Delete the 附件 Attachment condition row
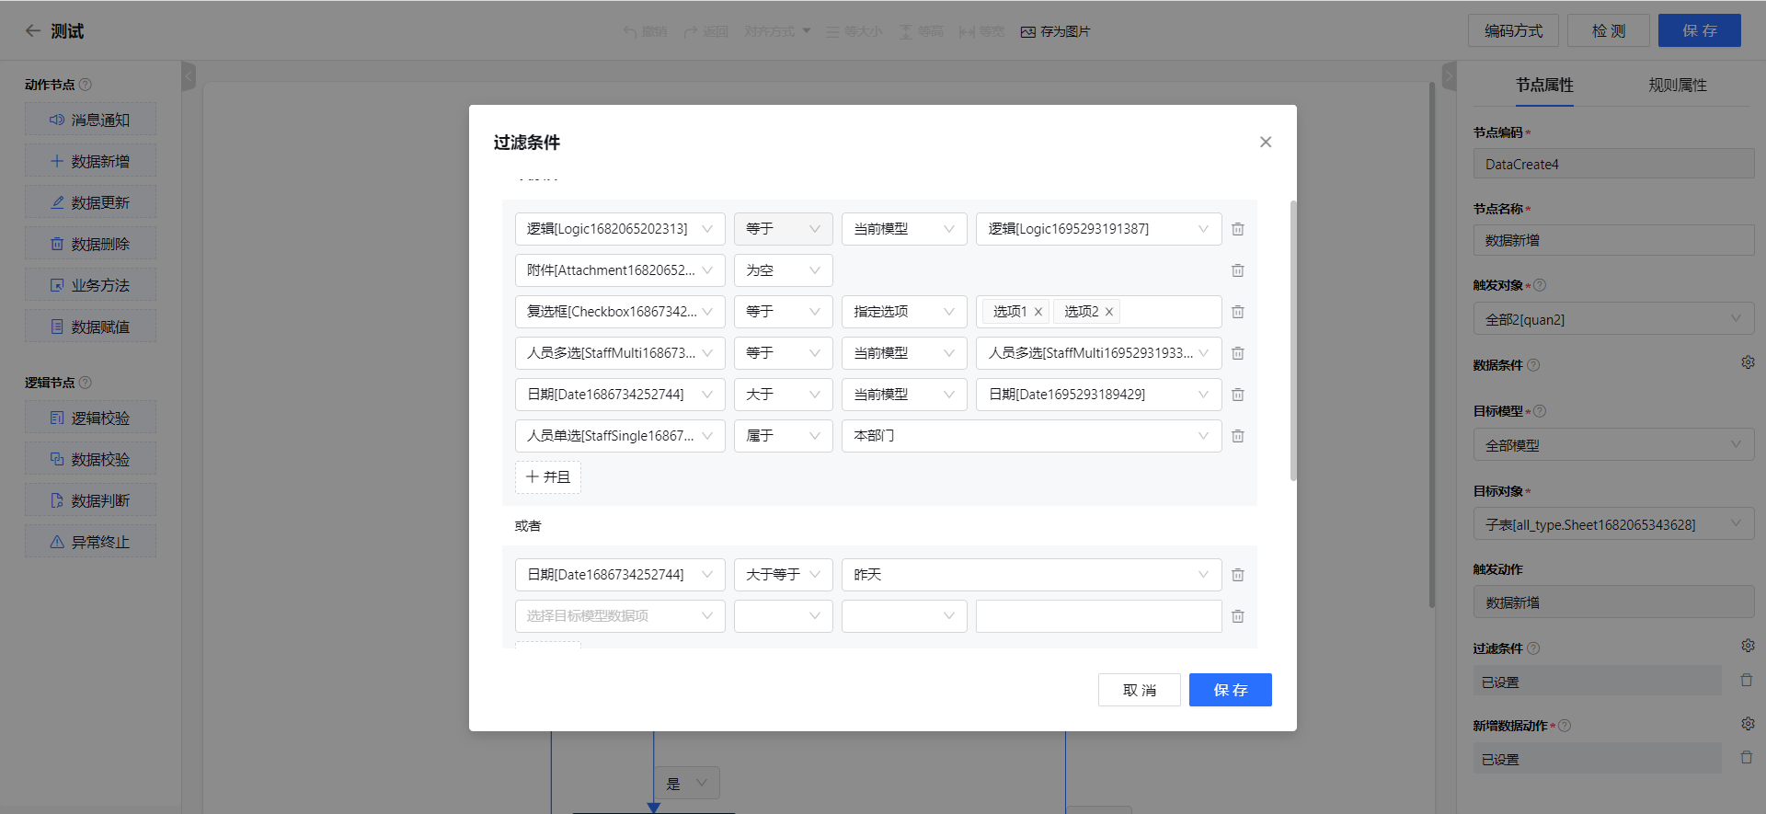 pos(1238,270)
